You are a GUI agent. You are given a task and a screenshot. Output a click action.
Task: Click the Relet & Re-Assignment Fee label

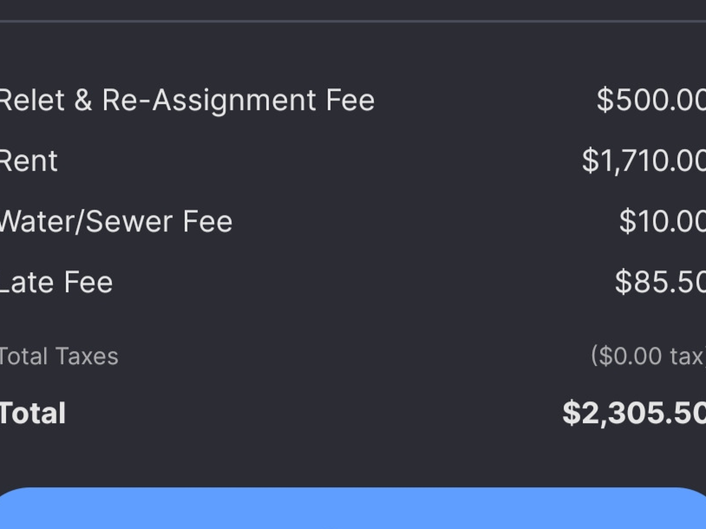pos(186,100)
